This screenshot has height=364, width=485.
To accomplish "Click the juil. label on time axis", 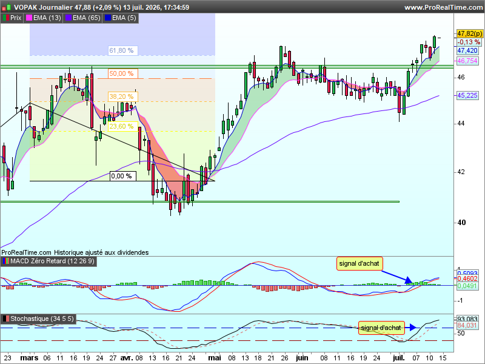I will pos(398,358).
